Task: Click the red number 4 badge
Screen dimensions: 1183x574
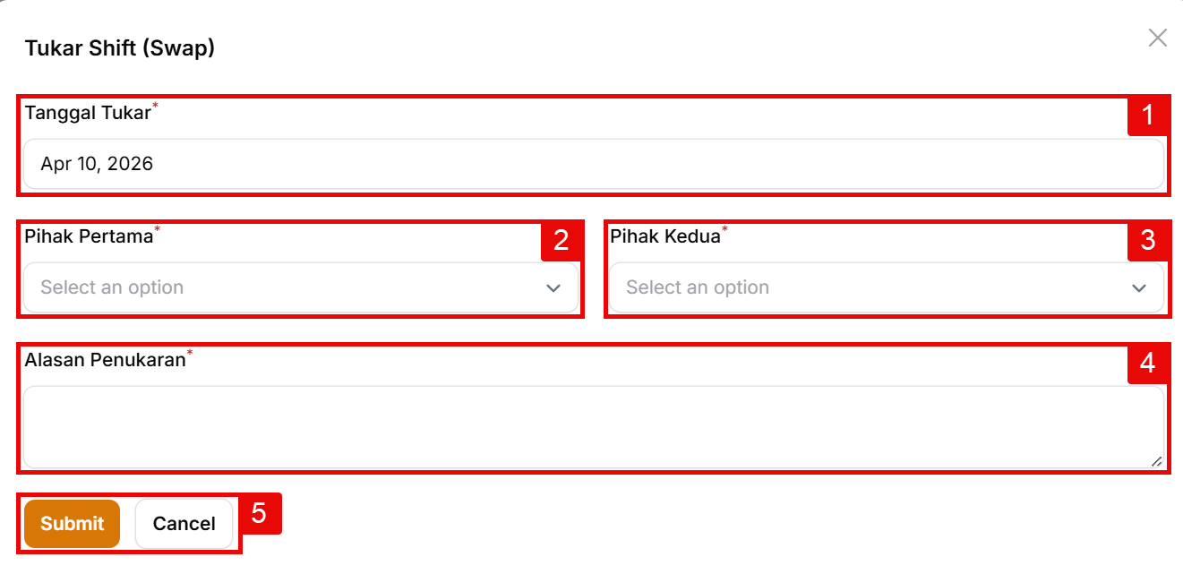Action: pyautogui.click(x=1148, y=363)
